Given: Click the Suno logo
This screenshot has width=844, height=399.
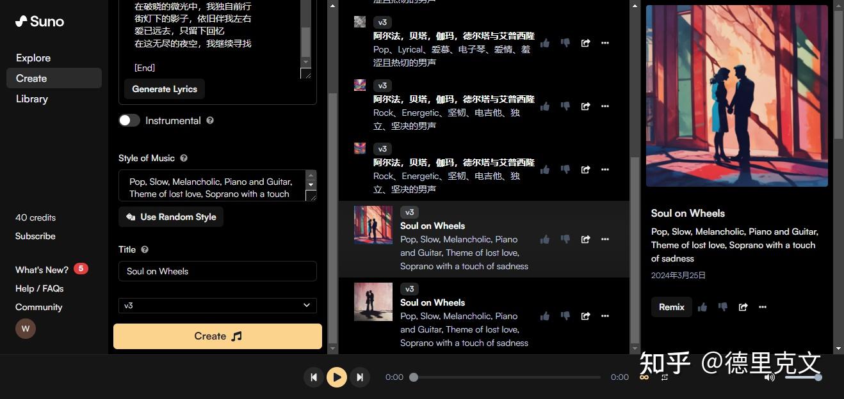Looking at the screenshot, I should (39, 21).
